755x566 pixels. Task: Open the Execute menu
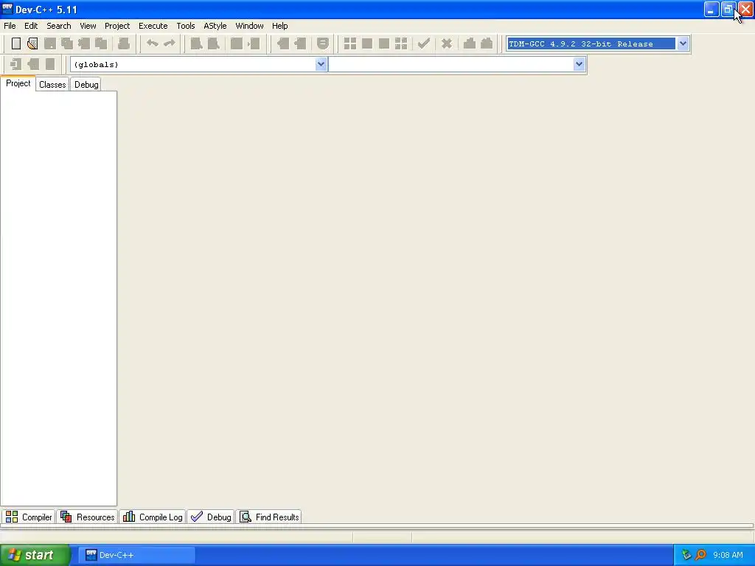coord(153,26)
